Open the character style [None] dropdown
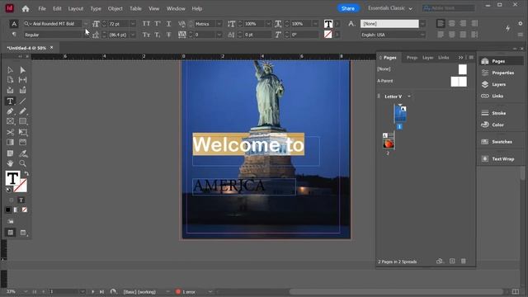This screenshot has width=528, height=297. 422,24
